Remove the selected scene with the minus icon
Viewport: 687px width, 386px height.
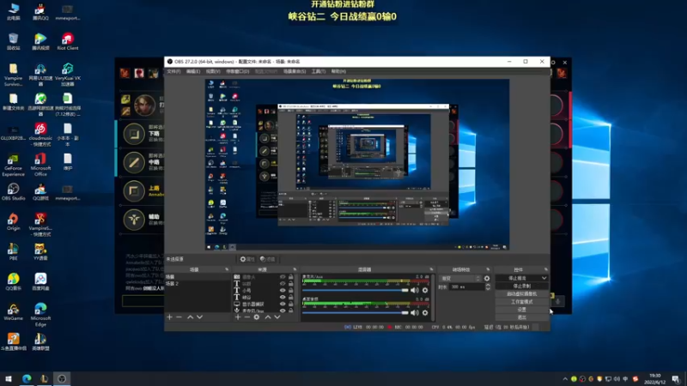(179, 317)
